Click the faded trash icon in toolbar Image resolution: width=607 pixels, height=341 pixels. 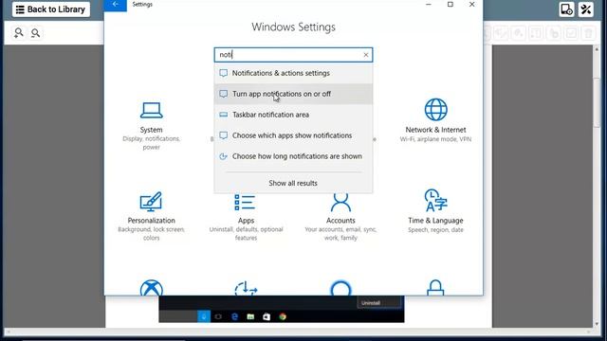click(x=588, y=33)
